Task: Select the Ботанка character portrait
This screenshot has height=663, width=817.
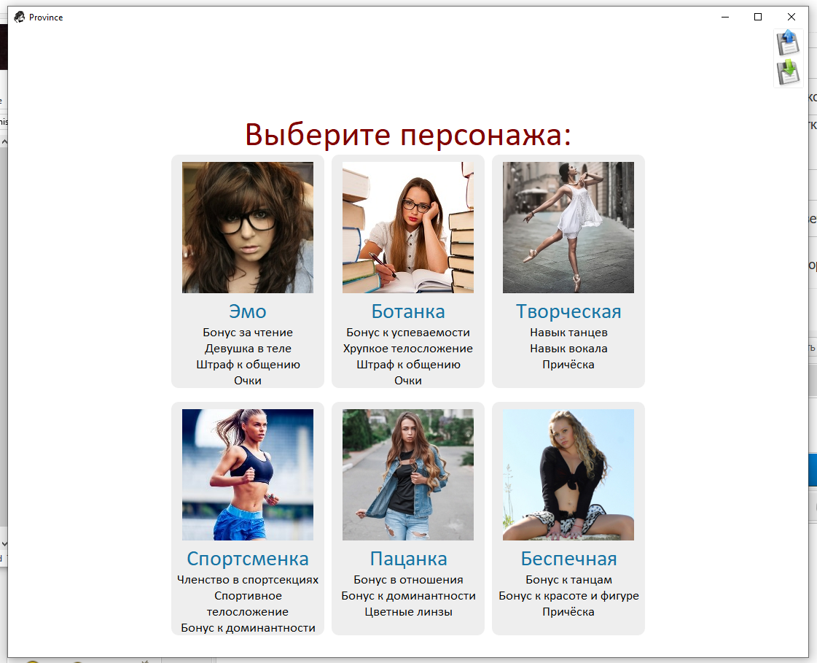Action: (408, 228)
